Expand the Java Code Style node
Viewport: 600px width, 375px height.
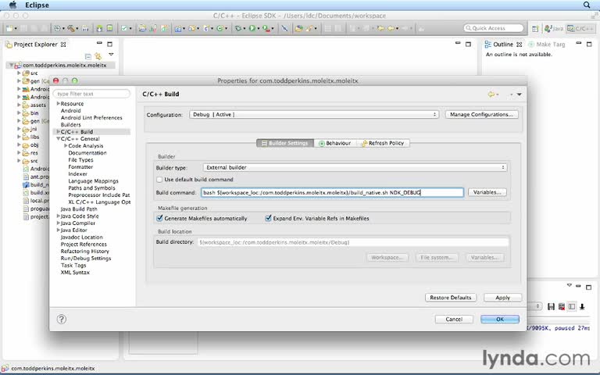[58, 216]
